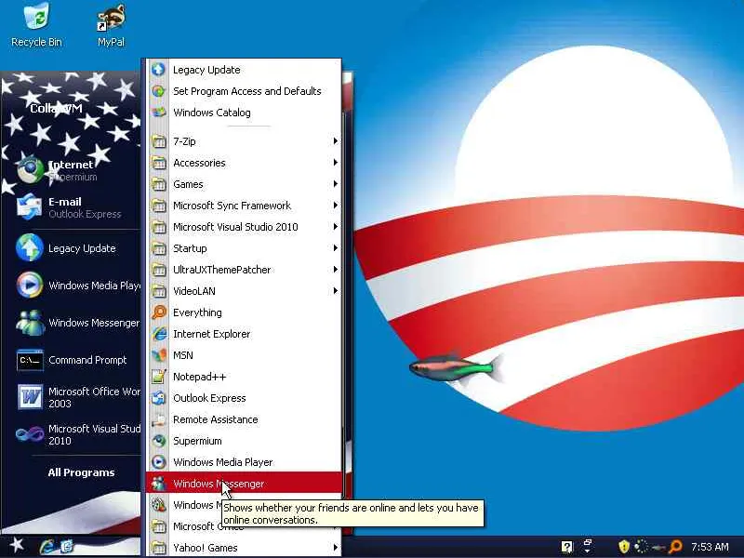The width and height of the screenshot is (744, 558).
Task: Expand the Startup submenu arrow
Action: point(335,247)
